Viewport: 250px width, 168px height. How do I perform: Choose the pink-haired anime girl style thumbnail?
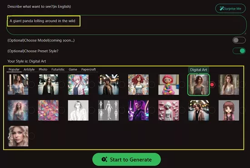(x=78, y=84)
